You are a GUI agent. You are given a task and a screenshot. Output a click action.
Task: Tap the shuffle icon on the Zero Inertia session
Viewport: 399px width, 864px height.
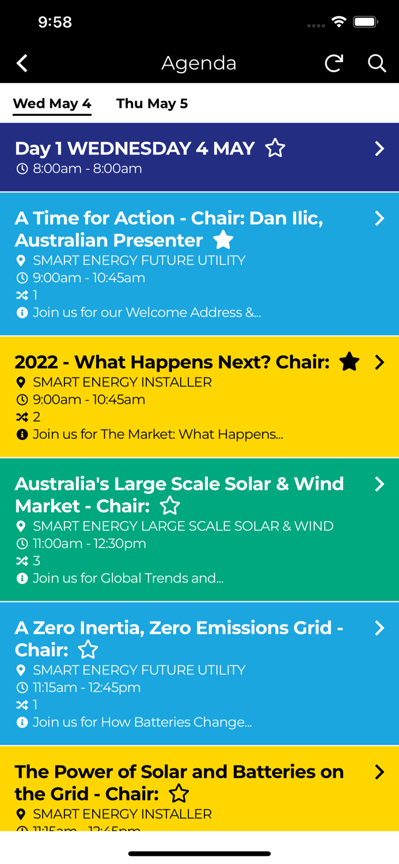21,704
